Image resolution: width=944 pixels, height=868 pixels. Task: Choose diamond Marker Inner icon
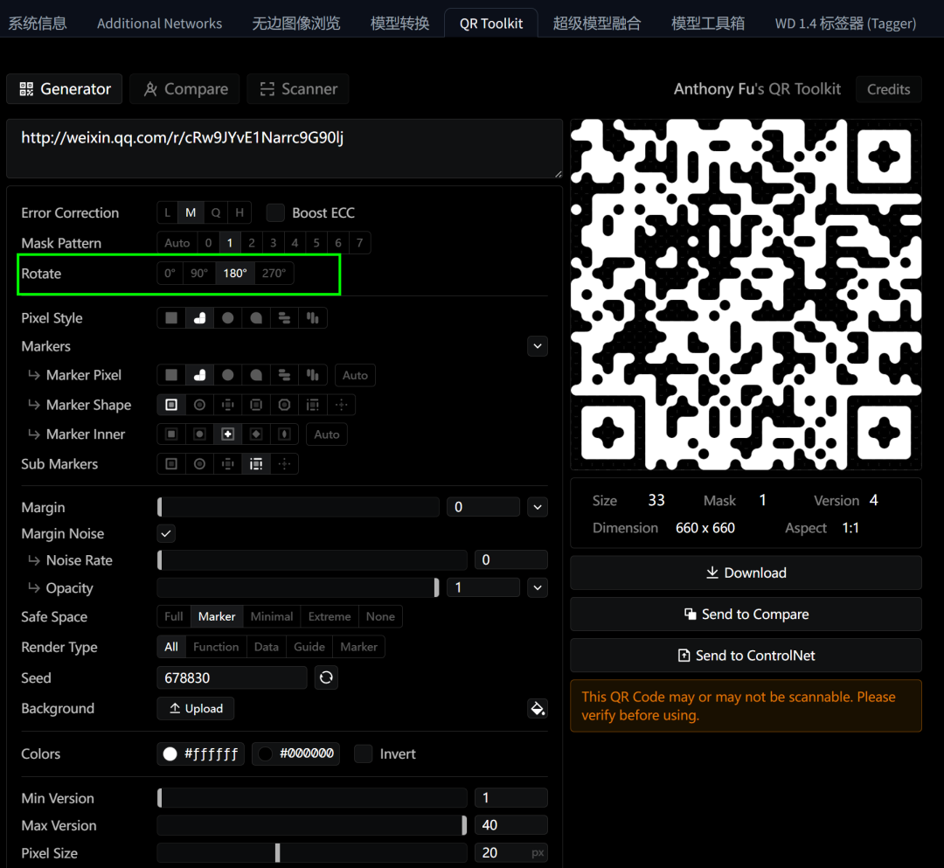click(256, 434)
